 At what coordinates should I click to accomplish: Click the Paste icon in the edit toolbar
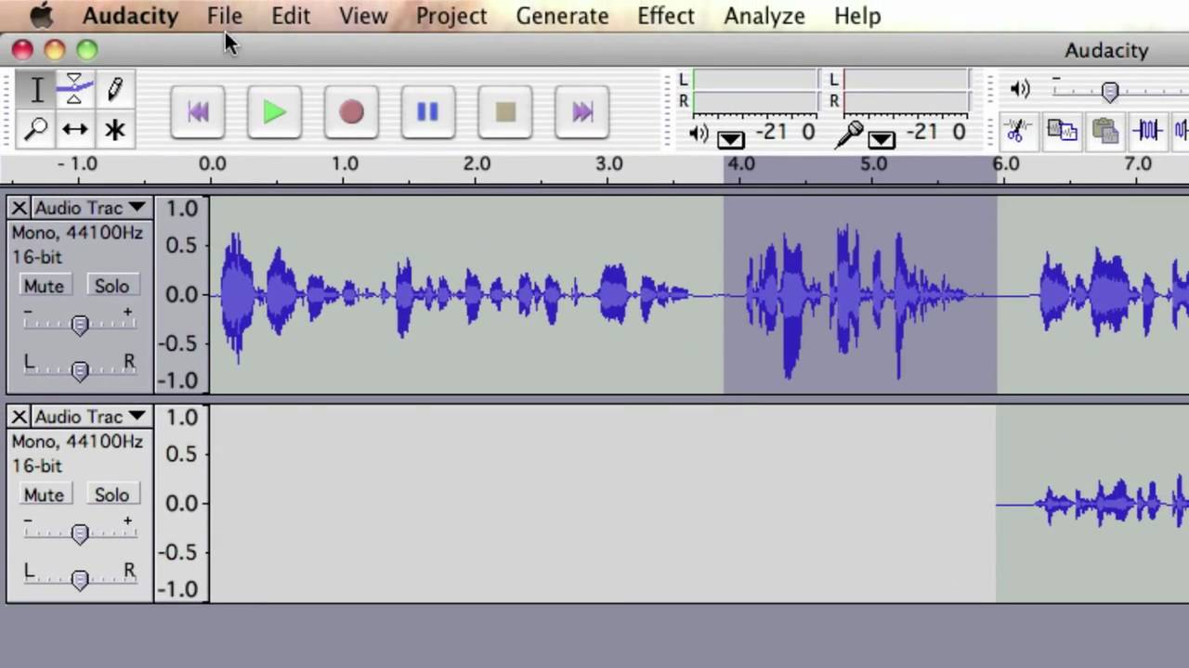click(1104, 131)
